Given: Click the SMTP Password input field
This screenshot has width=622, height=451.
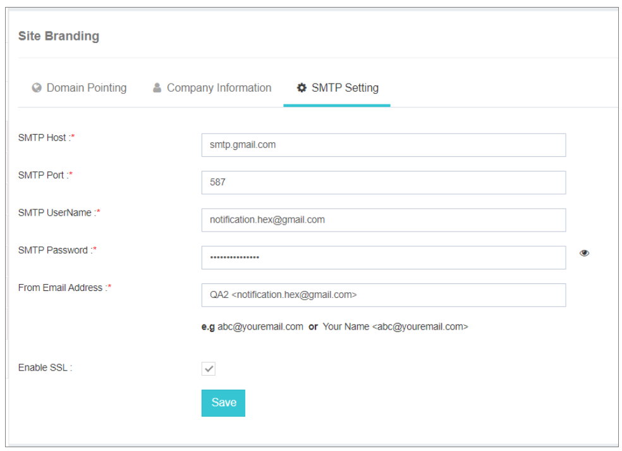Looking at the screenshot, I should click(382, 257).
